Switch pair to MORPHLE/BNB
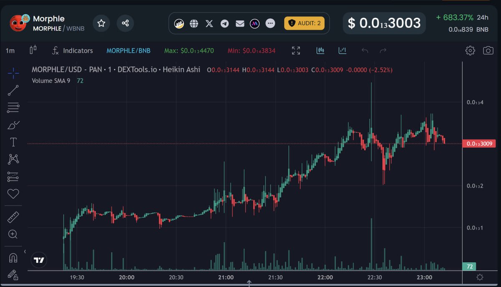 pos(128,50)
